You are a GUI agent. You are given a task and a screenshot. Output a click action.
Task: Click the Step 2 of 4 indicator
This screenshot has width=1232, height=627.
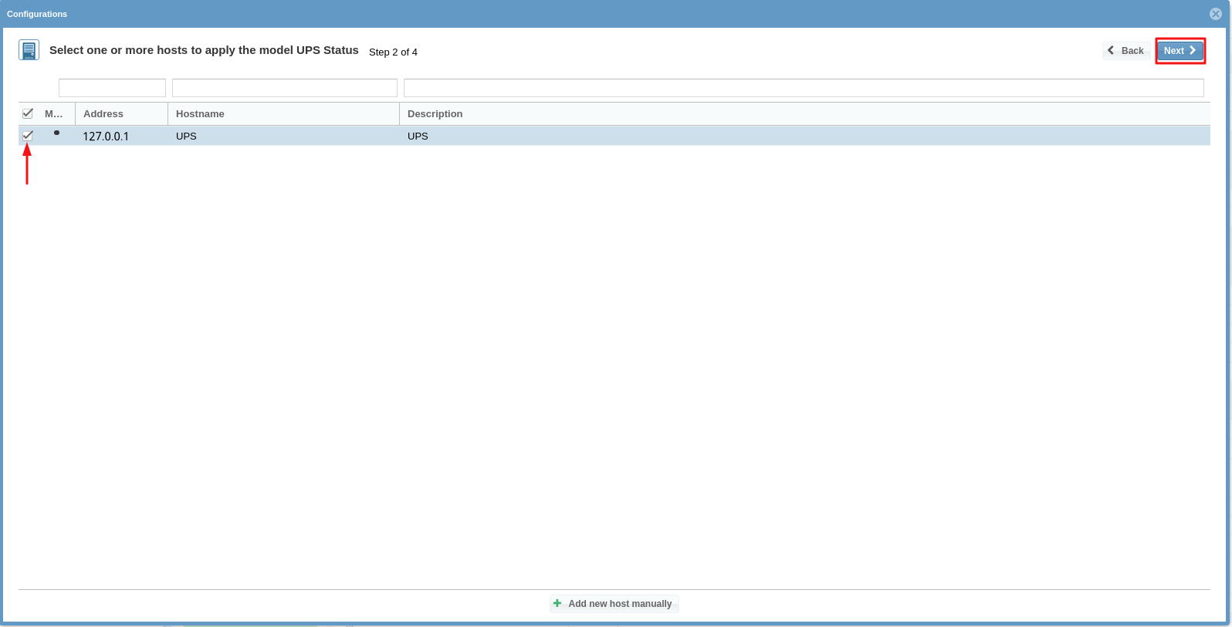[393, 52]
